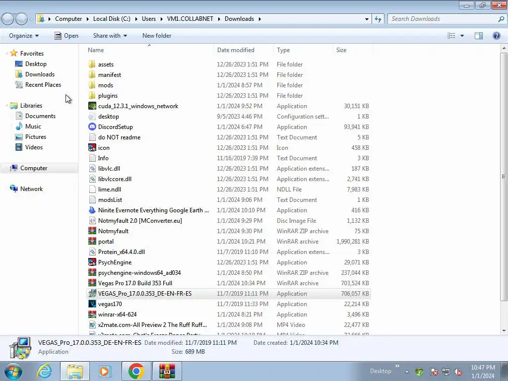Select the 'do NOT readme' file name
Screen dimensions: 508x381
tap(119, 137)
